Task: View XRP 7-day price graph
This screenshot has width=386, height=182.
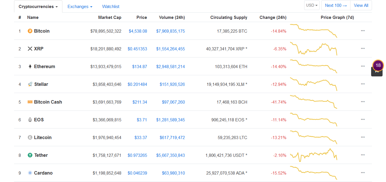Action: [314, 48]
